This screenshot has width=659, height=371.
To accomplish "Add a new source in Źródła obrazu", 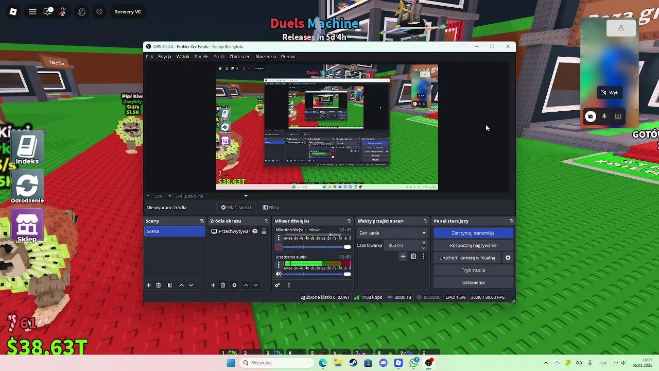I will 213,285.
